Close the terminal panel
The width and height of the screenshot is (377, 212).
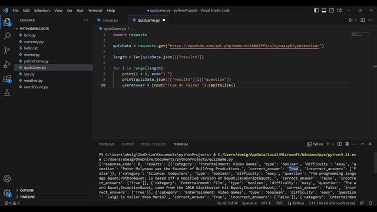[x=370, y=144]
